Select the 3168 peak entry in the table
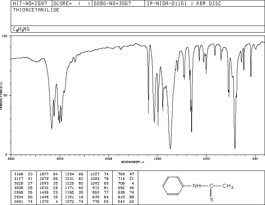The width and height of the screenshot is (265, 205). (23, 174)
